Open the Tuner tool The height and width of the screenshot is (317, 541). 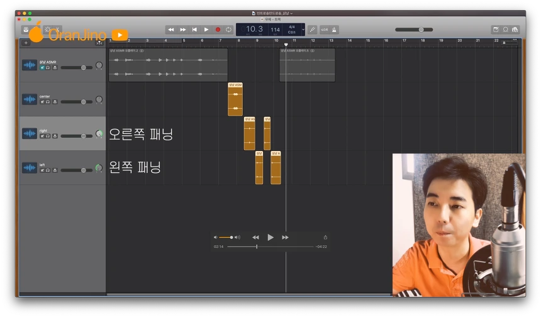(312, 30)
